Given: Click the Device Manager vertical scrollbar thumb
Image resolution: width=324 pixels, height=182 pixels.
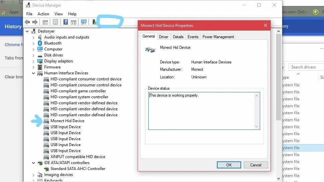Looking at the screenshot, I should point(278,77).
